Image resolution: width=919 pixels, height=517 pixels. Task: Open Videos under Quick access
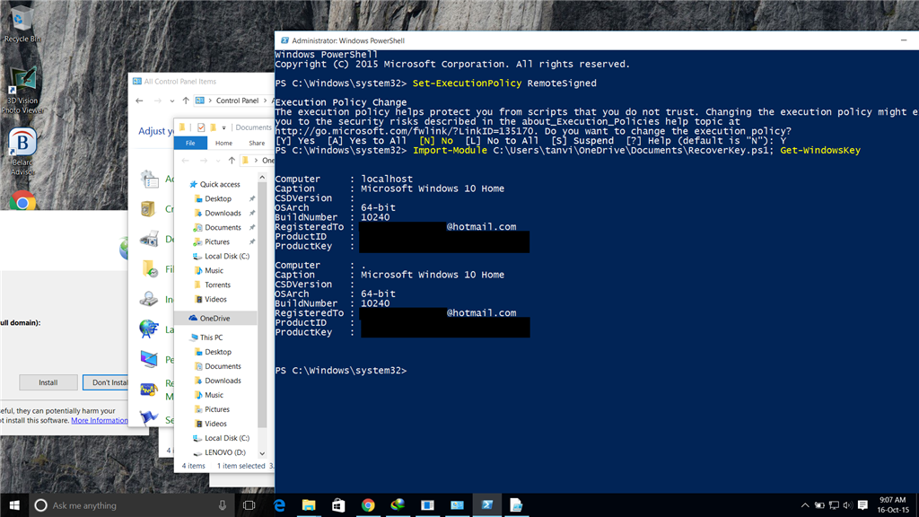click(x=215, y=299)
